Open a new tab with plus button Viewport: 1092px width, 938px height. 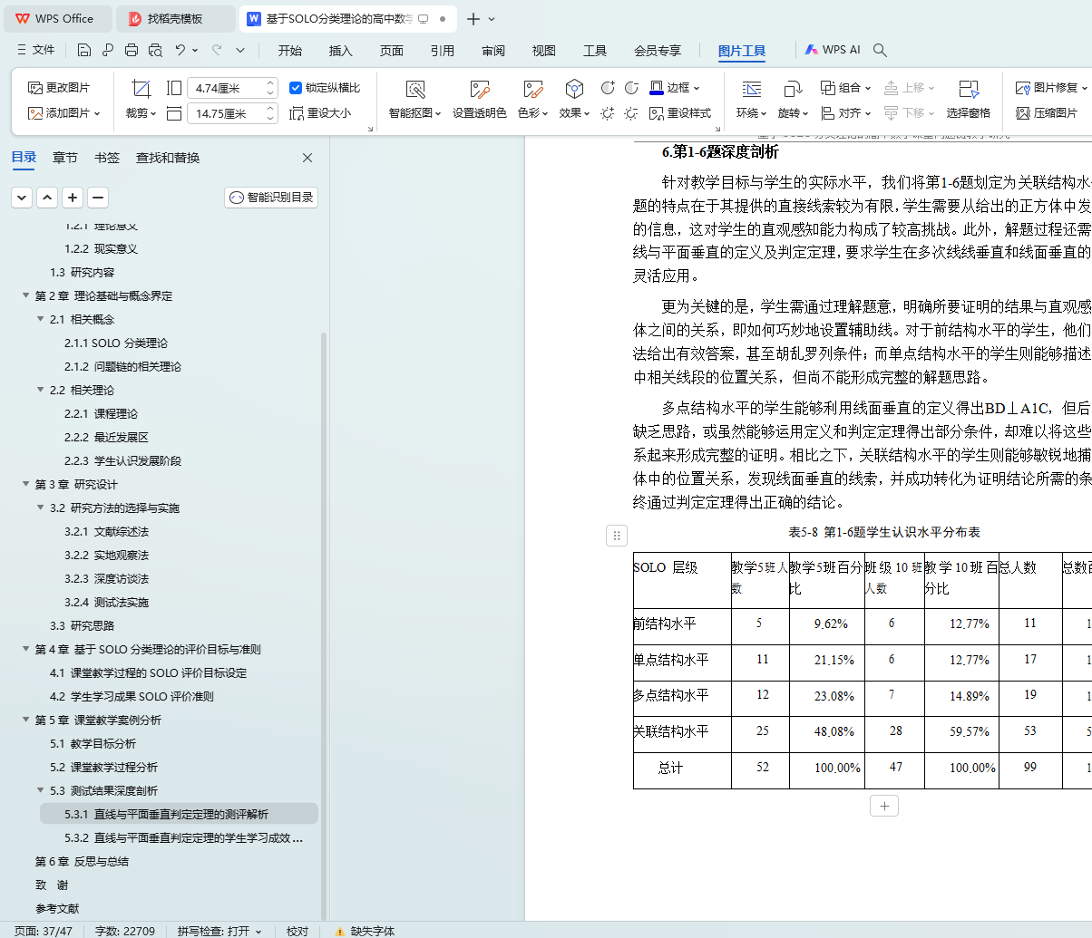pos(473,18)
